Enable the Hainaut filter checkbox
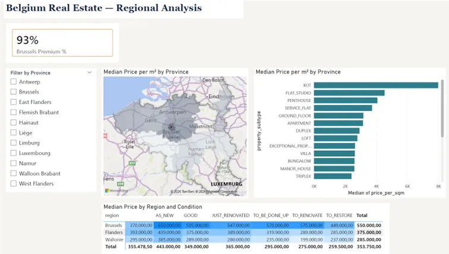This screenshot has width=449, height=254. [14, 122]
